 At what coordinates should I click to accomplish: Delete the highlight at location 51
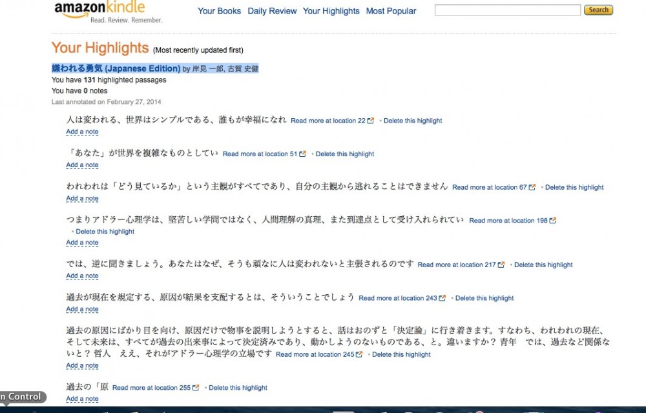345,154
